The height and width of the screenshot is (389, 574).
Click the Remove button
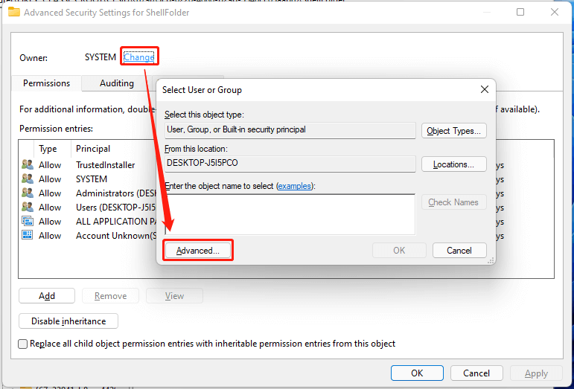point(110,296)
